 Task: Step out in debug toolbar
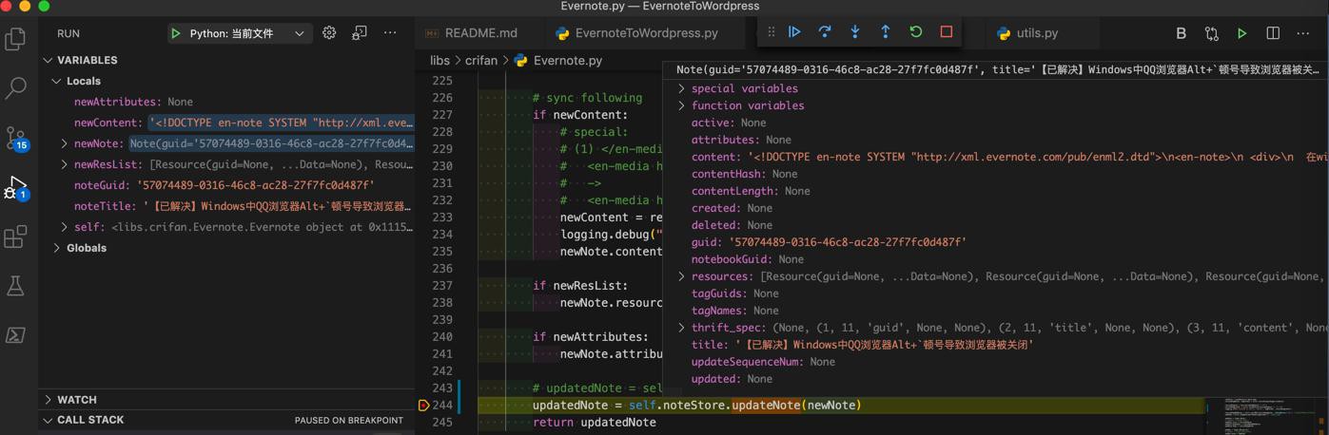point(886,31)
